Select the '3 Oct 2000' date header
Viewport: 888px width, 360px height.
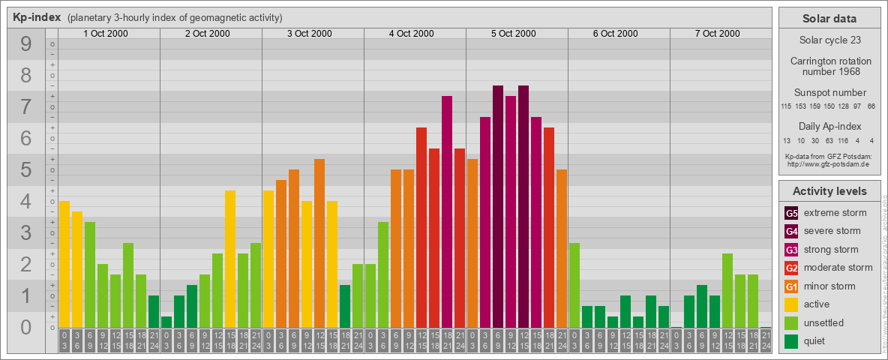(310, 34)
